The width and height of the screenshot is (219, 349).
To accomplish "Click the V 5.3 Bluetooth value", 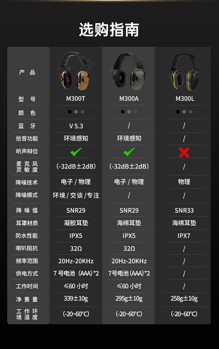I will pyautogui.click(x=76, y=126).
